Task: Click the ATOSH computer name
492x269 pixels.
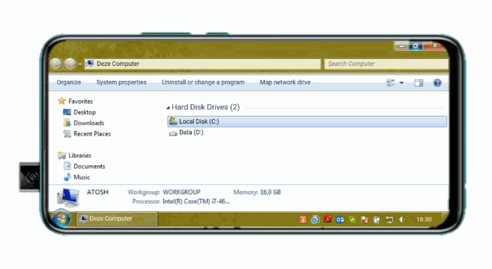Action: 98,192
